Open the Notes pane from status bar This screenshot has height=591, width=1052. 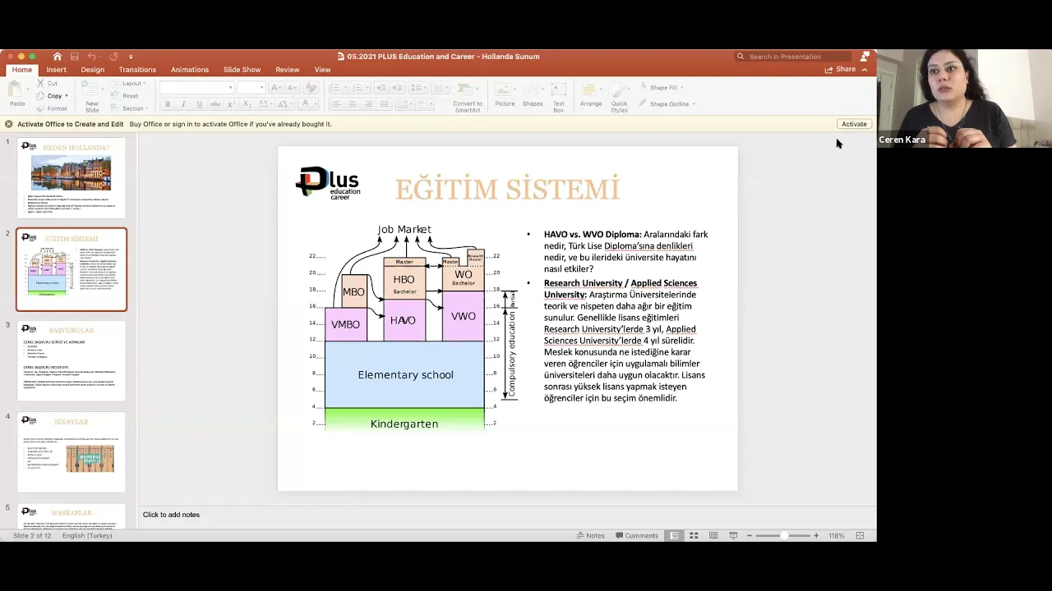coord(590,535)
